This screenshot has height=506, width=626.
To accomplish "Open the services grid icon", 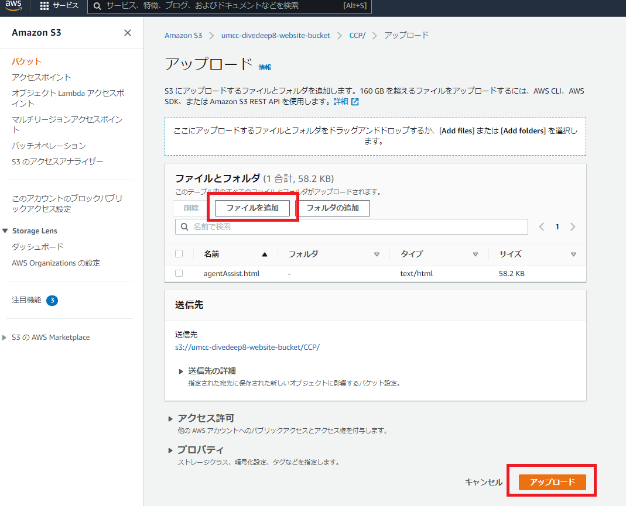I will pos(45,6).
